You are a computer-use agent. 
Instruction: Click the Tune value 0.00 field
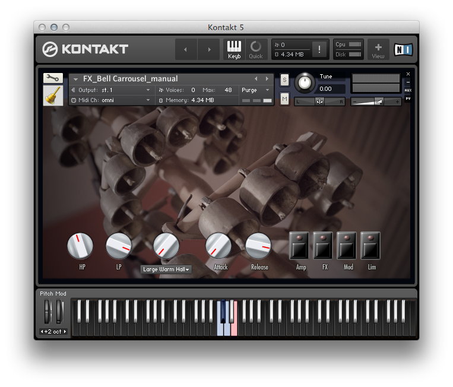[331, 89]
